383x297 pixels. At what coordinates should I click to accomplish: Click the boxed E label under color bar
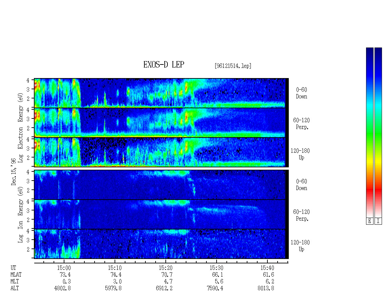click(x=369, y=221)
